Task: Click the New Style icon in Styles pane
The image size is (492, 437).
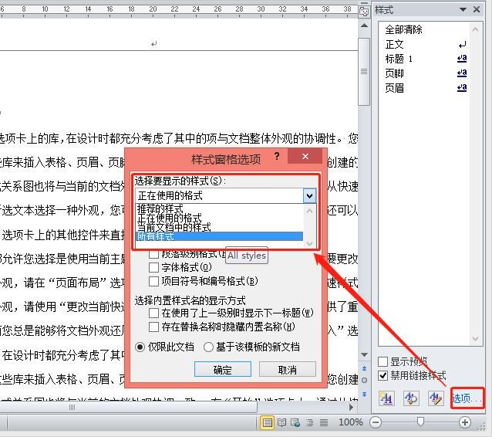Action: point(386,398)
